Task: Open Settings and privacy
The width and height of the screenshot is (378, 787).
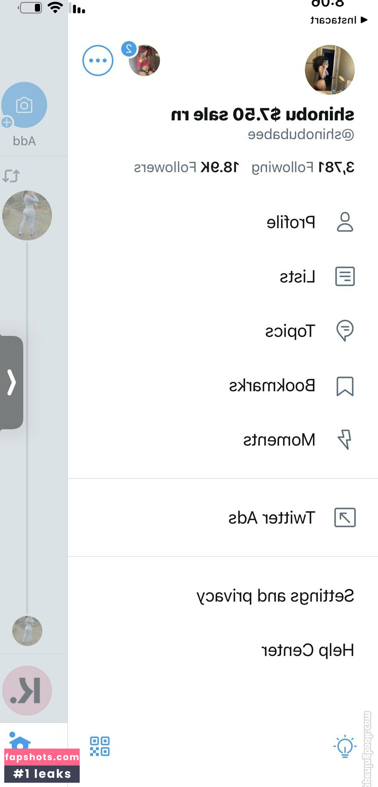Action: 275,596
